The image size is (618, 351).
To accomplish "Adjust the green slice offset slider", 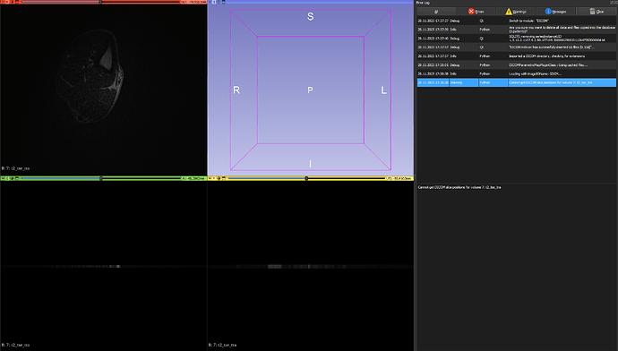I will [100, 178].
